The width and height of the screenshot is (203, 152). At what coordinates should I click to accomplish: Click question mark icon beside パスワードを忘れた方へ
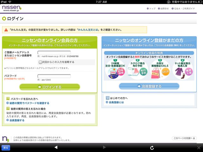click(x=8, y=98)
